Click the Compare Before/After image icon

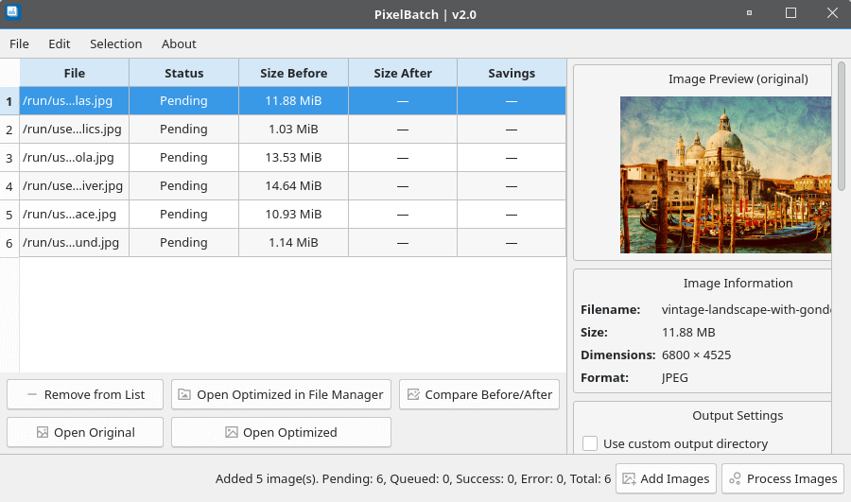coord(413,394)
